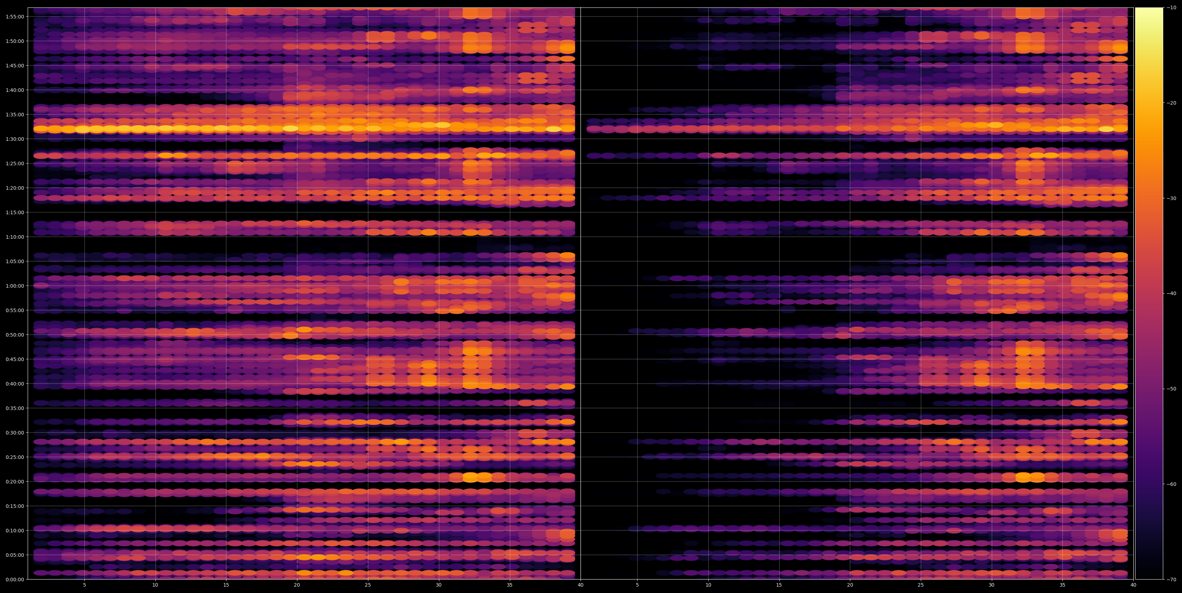Click the 1:45:00 time axis label

(15, 66)
